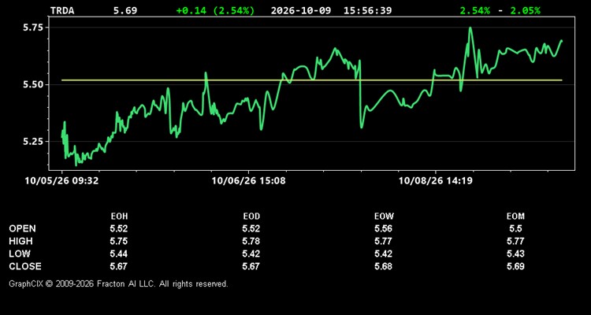Select the EOW high value 5.77
Screen dimensions: 591x315
pos(383,241)
